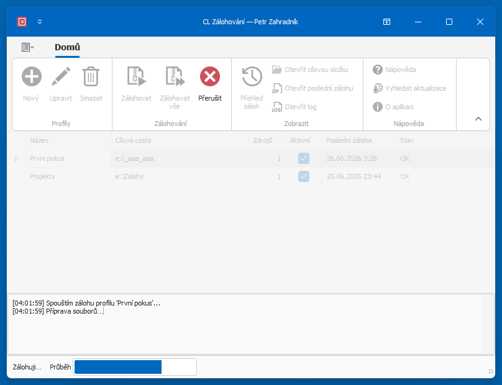This screenshot has height=385, width=502.
Task: Click the 26.06.2026 3:26 date cell
Action: (359, 158)
